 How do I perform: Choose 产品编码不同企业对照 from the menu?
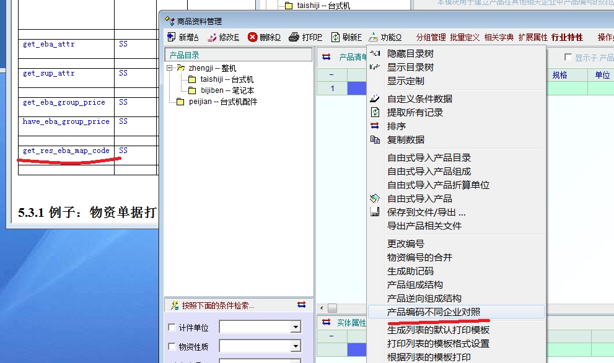point(434,312)
